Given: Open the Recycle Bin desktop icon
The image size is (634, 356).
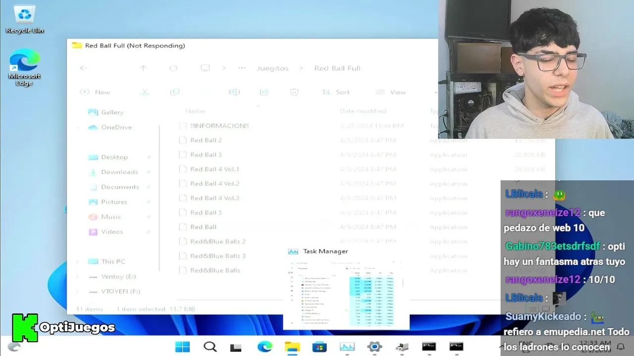Looking at the screenshot, I should click(24, 19).
